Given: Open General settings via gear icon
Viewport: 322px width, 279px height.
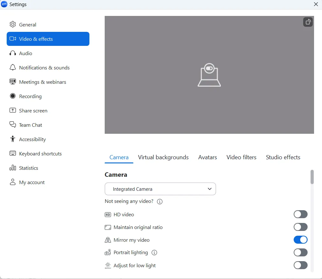Looking at the screenshot, I should click(13, 25).
